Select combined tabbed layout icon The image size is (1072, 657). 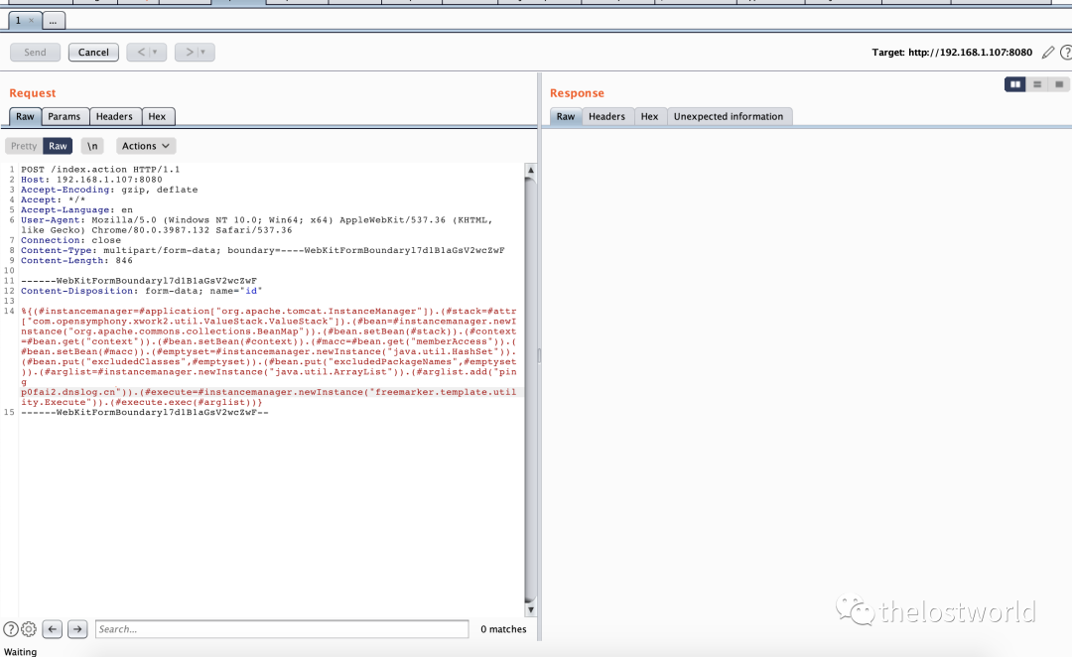1059,84
